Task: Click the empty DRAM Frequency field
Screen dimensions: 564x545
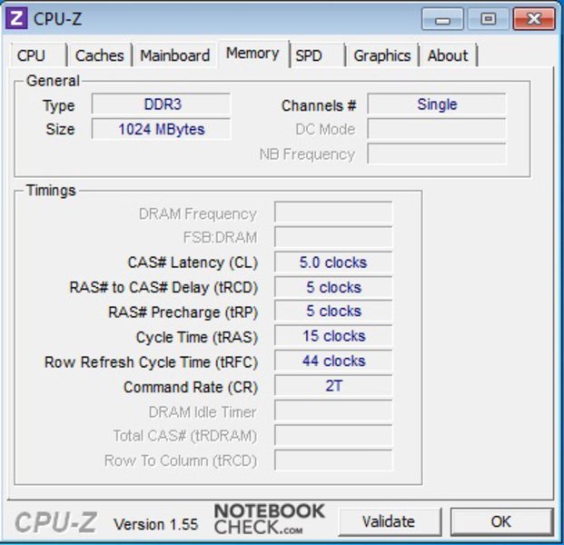Action: [333, 213]
